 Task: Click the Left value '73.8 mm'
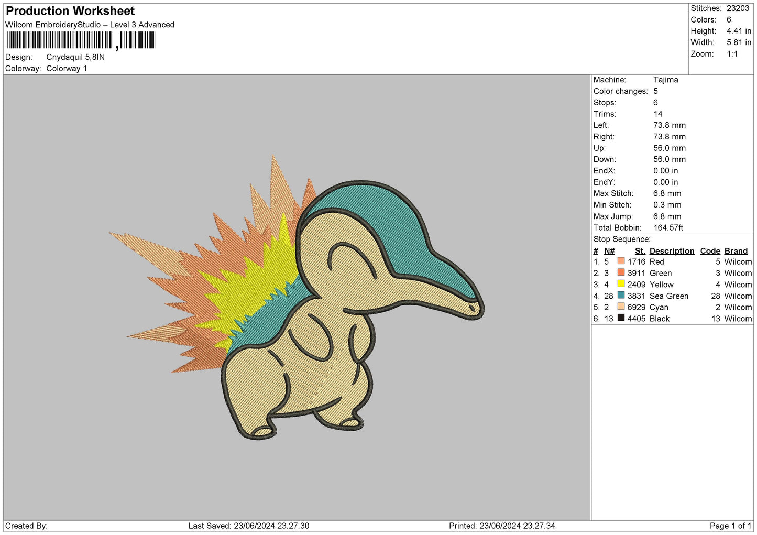[670, 125]
